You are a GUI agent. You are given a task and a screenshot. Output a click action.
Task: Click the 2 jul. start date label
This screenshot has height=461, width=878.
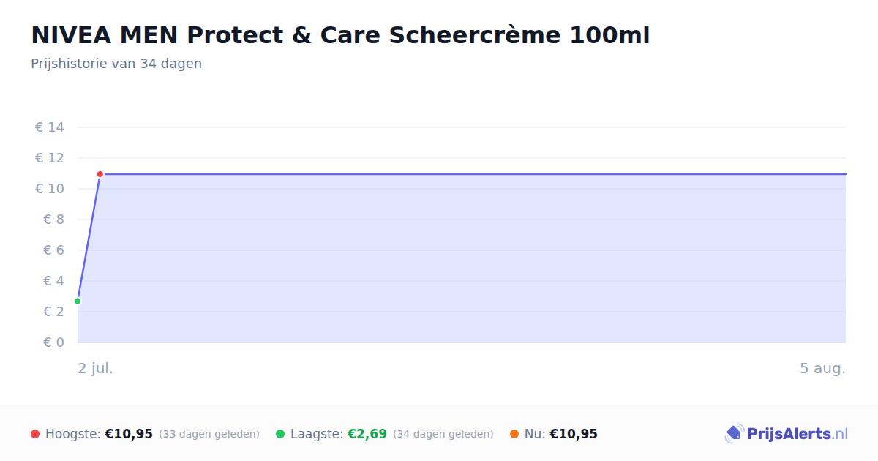(x=96, y=368)
